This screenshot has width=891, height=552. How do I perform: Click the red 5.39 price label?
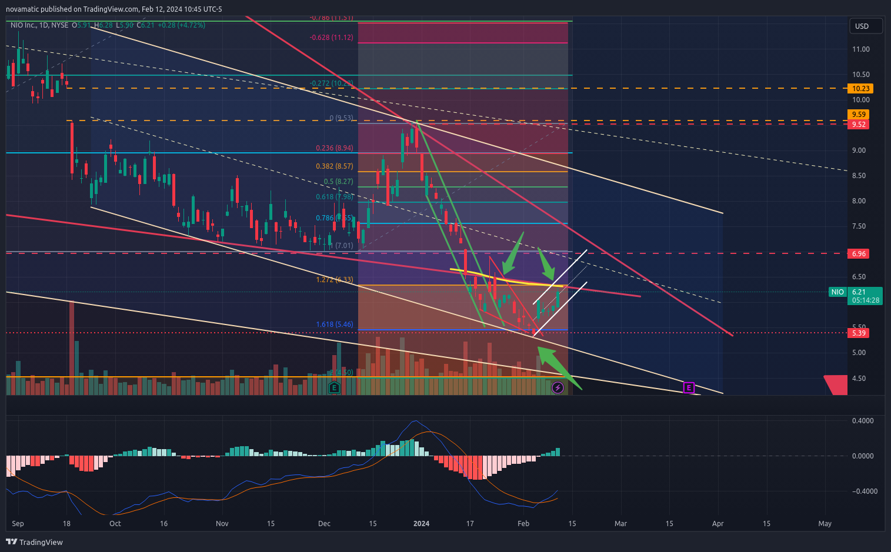859,333
